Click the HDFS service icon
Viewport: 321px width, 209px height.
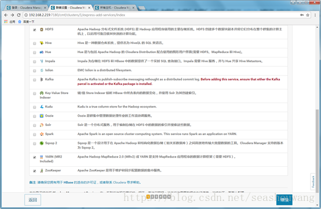pos(42,29)
